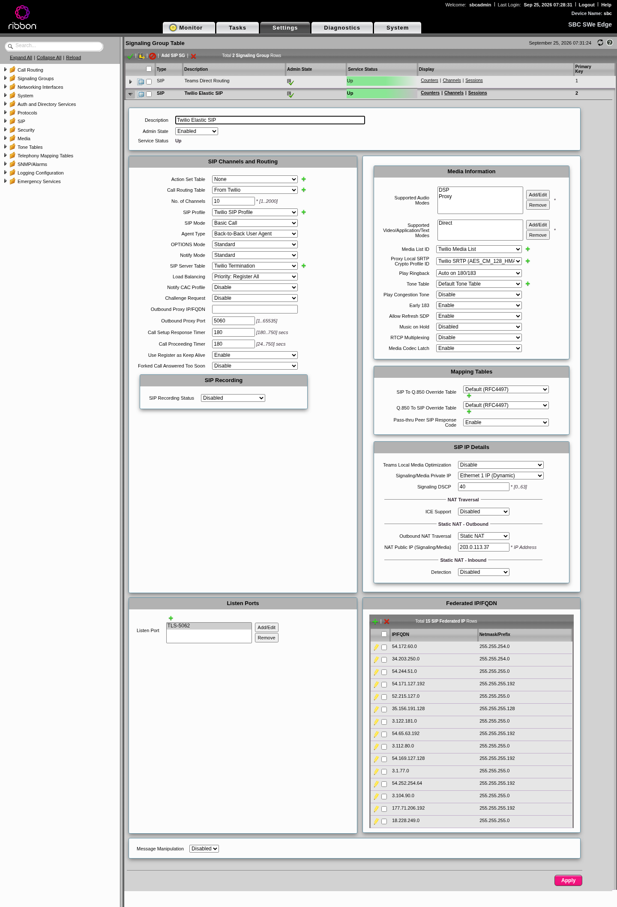The image size is (617, 907).
Task: Collapse the Twilio Elastic SIP row
Action: 131,94
